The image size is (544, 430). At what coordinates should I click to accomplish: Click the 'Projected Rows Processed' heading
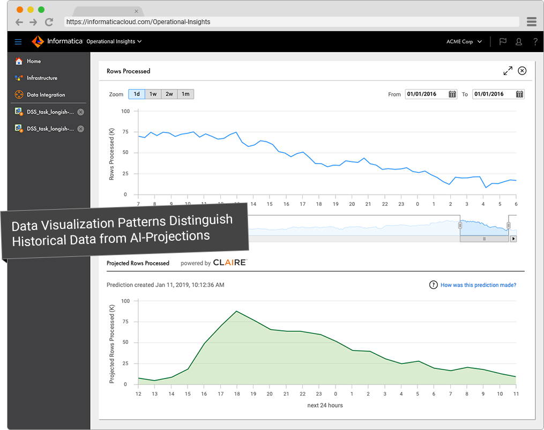138,263
